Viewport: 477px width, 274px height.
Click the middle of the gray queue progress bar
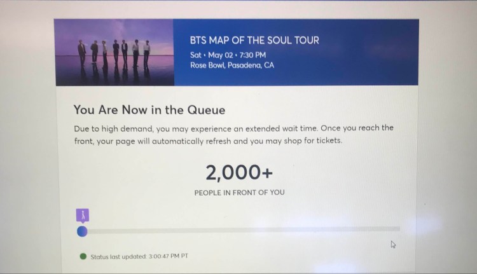(x=242, y=229)
